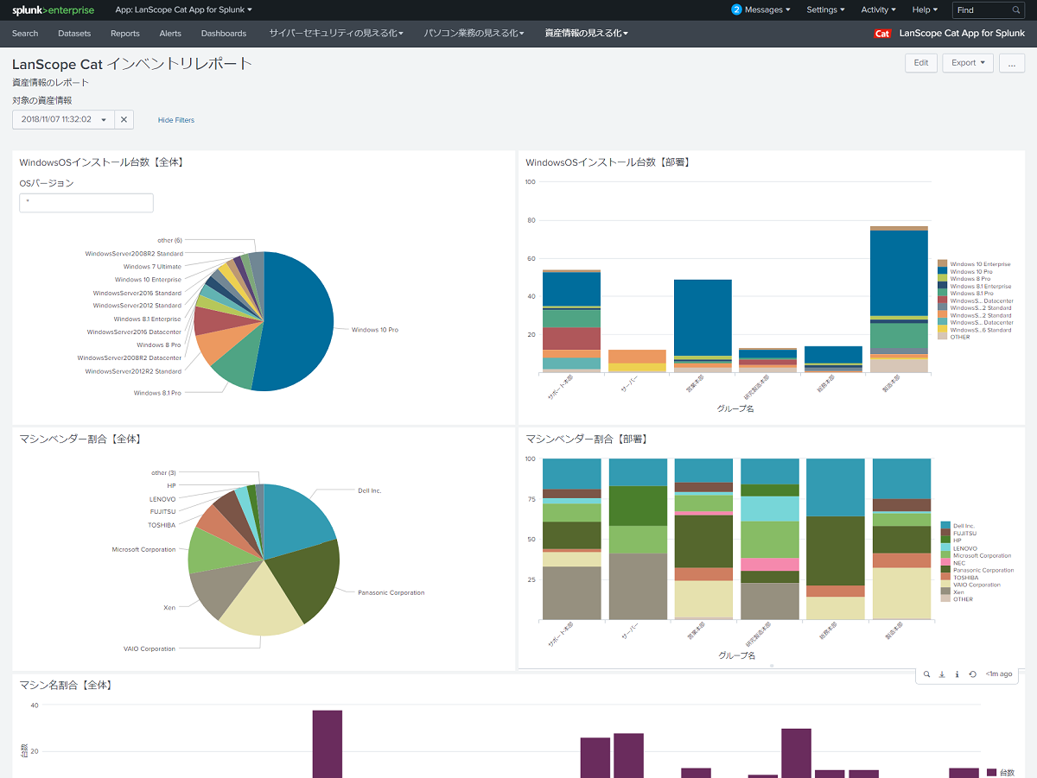Switch to the Alerts tab
The image size is (1037, 778).
[170, 34]
